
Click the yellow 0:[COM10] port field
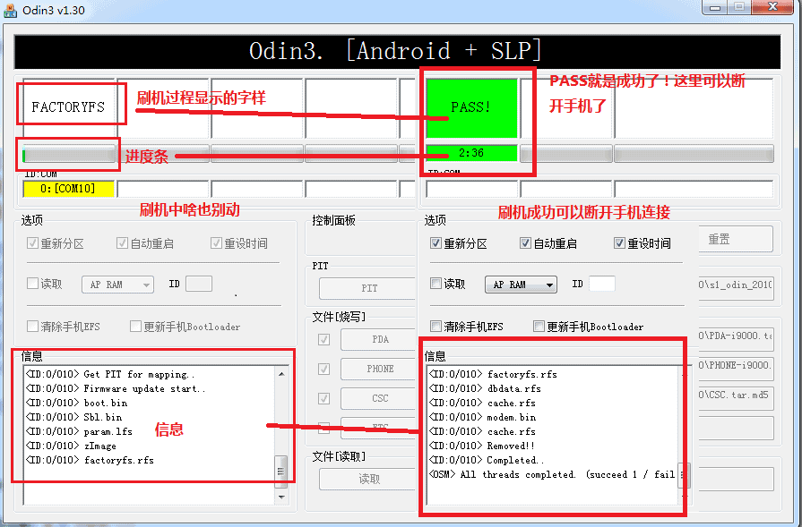point(68,189)
